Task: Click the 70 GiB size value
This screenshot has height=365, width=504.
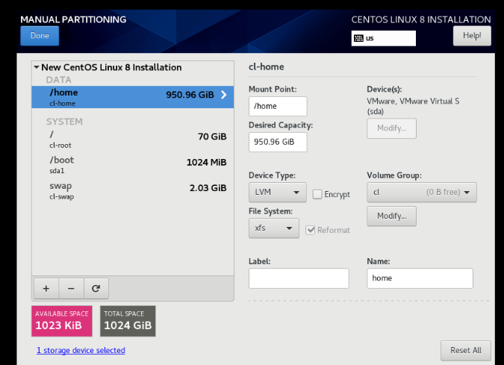Action: coord(212,137)
